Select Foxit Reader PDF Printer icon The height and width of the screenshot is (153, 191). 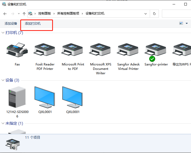click(45, 50)
